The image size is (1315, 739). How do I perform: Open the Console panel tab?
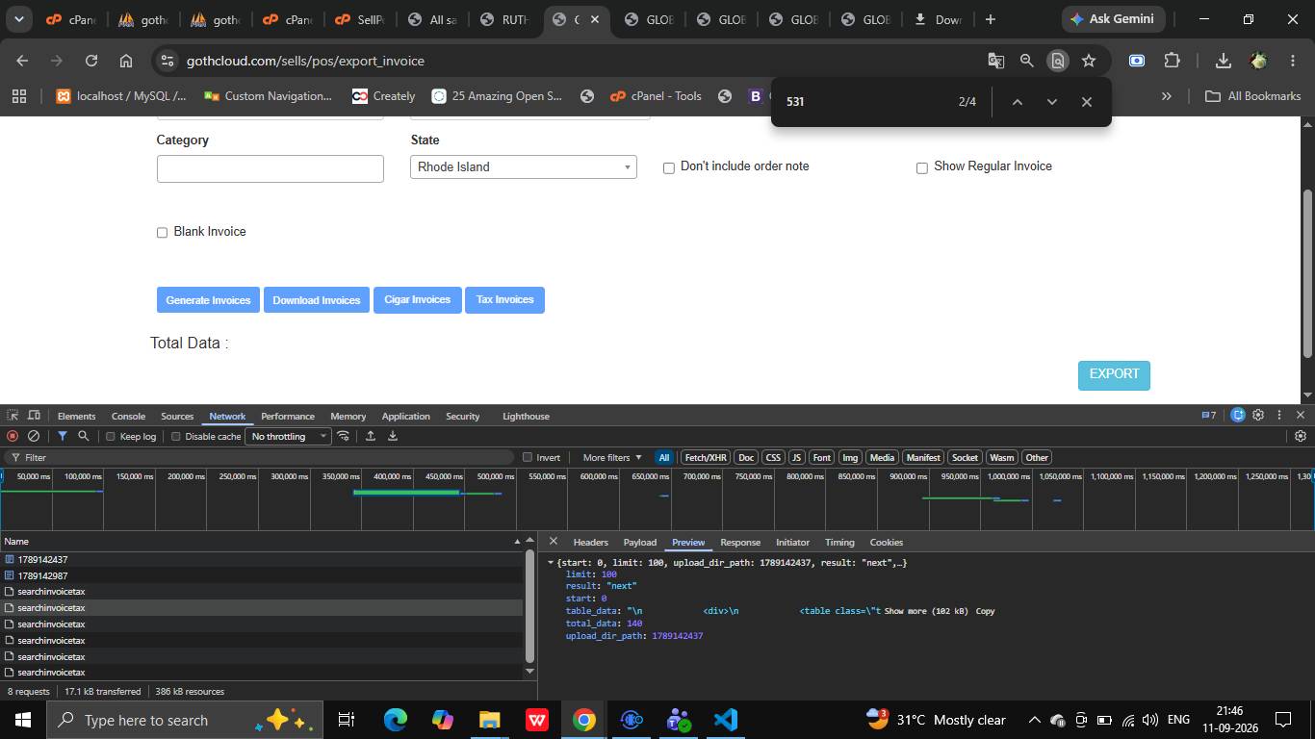tap(128, 416)
